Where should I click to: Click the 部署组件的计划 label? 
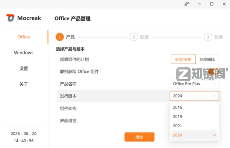point(74,59)
